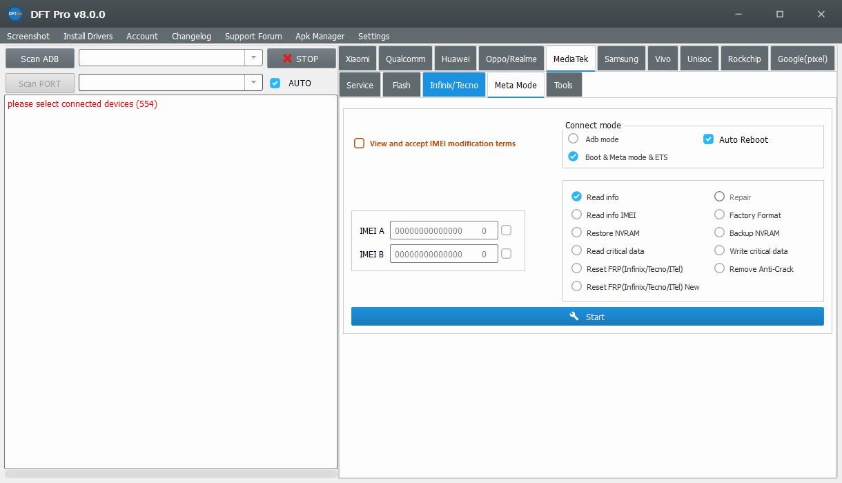Viewport: 842px width, 483px height.
Task: Select Reset FRP(Infinix/Tecno/ITel) New option
Action: coord(577,286)
